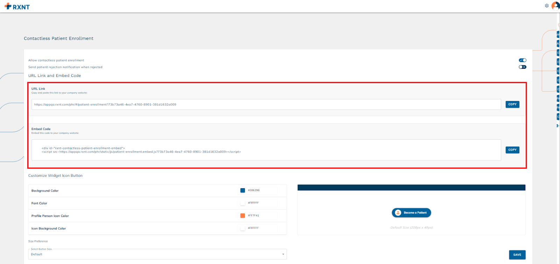Click the Background Color row label

[x=45, y=191]
